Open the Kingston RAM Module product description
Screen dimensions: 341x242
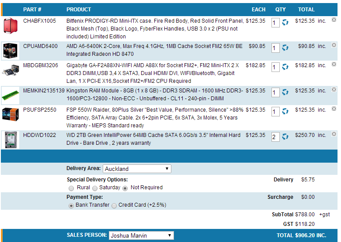pyautogui.click(x=155, y=94)
